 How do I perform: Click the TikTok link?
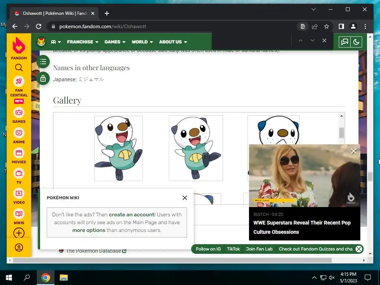(233, 249)
